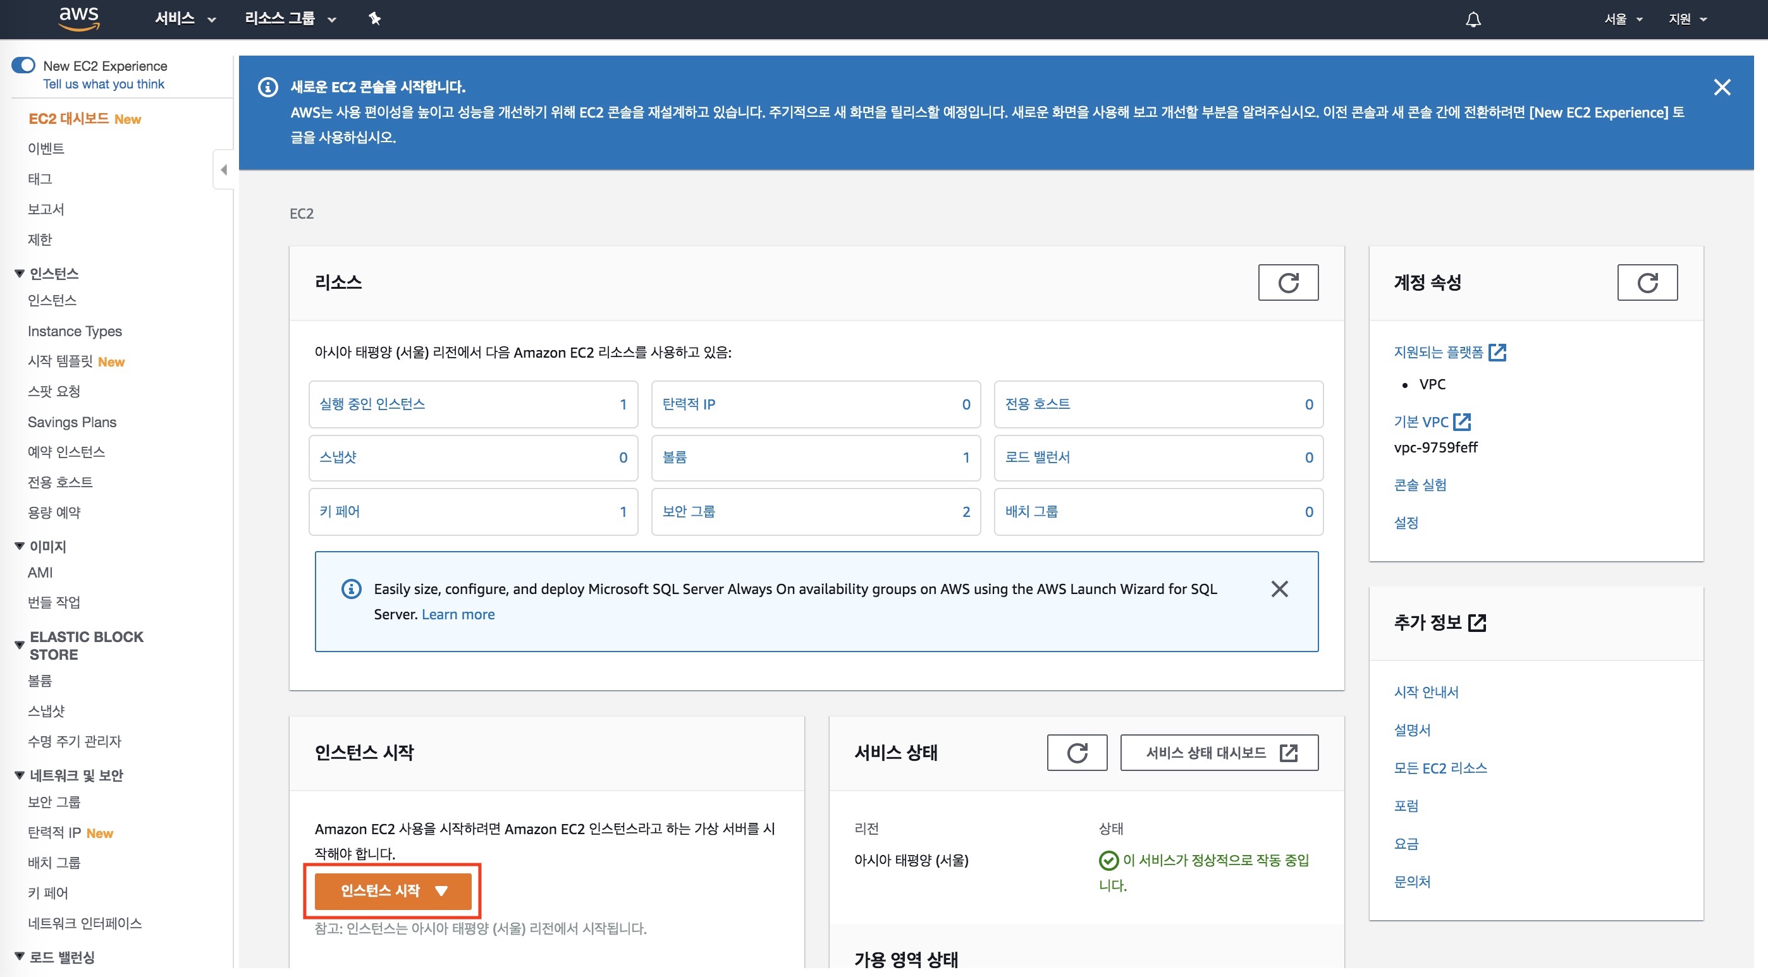The width and height of the screenshot is (1768, 977).
Task: Open 번들 작업 in sidebar
Action: pyautogui.click(x=54, y=602)
